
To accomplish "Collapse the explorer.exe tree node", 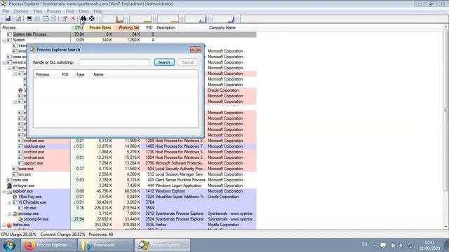I will tap(4, 191).
